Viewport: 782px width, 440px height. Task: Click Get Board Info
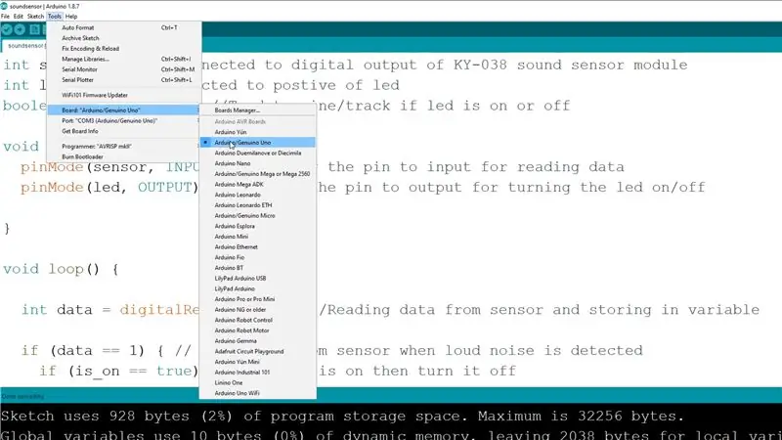click(x=124, y=131)
